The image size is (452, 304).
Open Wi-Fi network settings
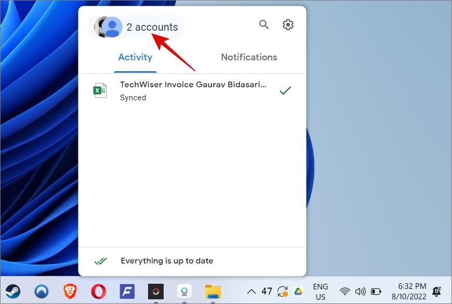click(x=345, y=292)
